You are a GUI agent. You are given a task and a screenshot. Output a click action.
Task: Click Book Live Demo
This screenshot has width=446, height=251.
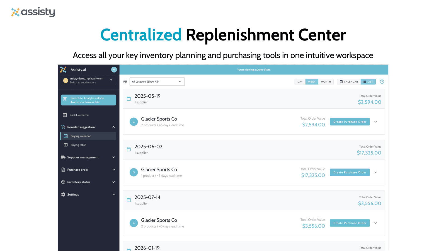coord(79,115)
